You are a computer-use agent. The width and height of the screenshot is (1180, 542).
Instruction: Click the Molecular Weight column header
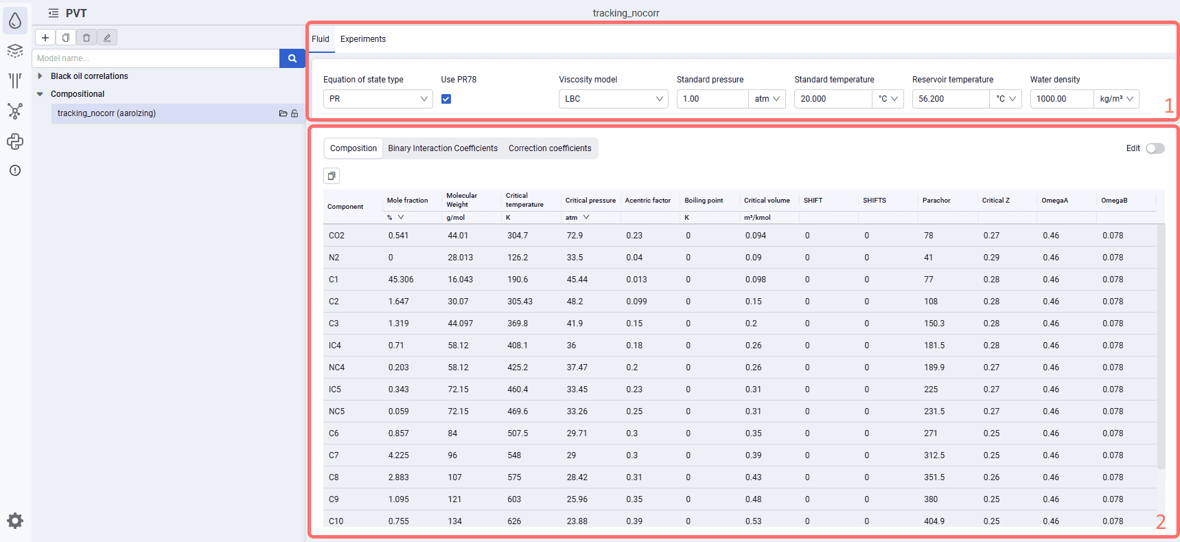[462, 200]
